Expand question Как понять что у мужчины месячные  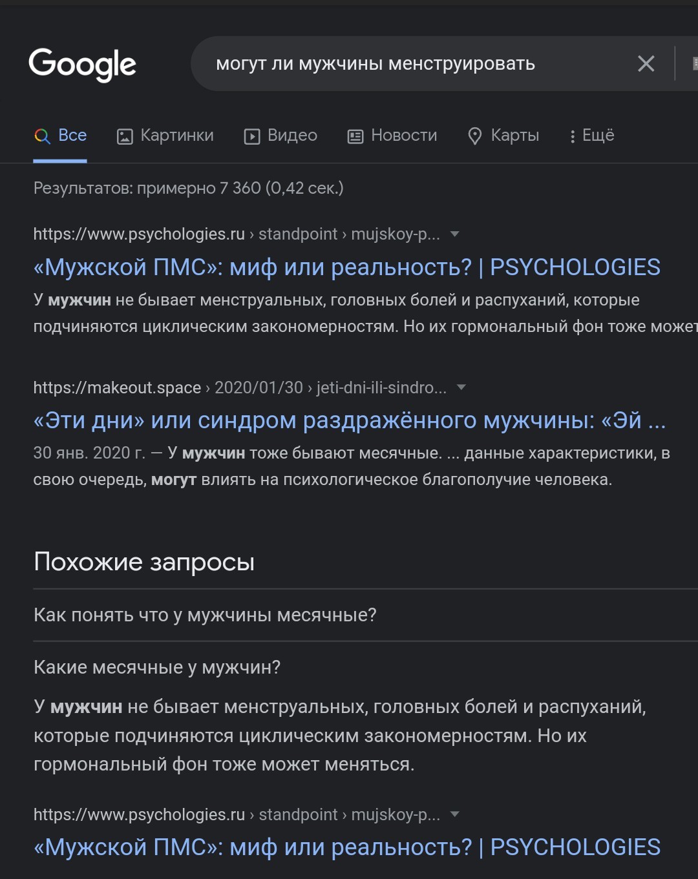[205, 615]
